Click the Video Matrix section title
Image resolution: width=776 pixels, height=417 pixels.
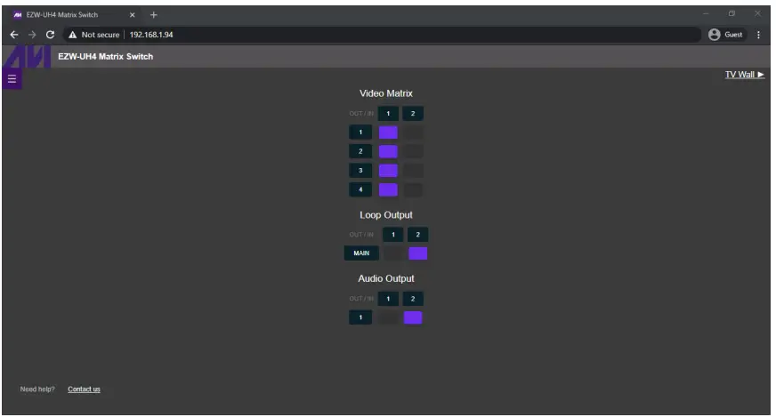point(386,93)
